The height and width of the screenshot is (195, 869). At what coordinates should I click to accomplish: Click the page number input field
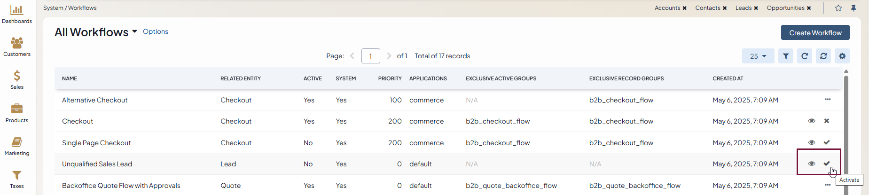point(370,56)
